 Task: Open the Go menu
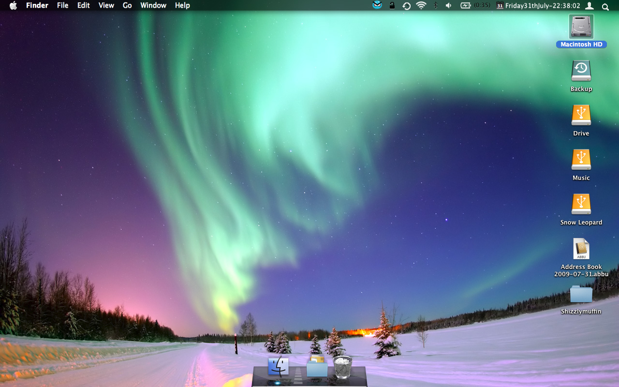(127, 5)
